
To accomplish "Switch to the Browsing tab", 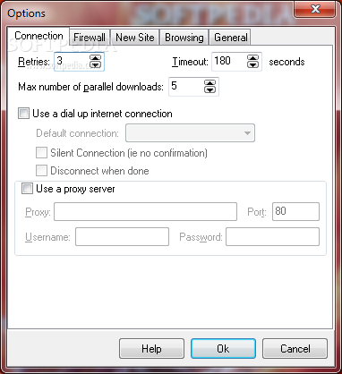I will click(184, 38).
